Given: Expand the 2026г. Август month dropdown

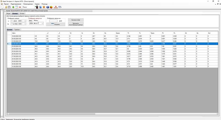Looking at the screenshot, I should pyautogui.click(x=42, y=23).
